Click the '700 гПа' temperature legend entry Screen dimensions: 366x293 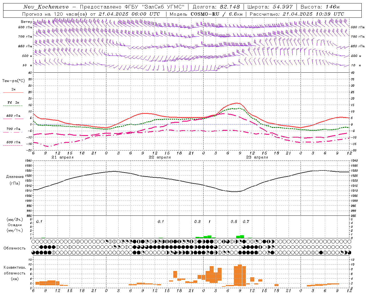tap(13, 129)
